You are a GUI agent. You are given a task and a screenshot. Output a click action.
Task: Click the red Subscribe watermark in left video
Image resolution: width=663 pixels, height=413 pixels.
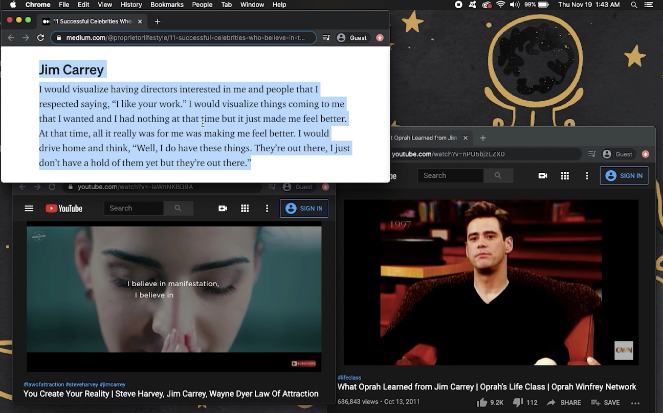point(303,363)
